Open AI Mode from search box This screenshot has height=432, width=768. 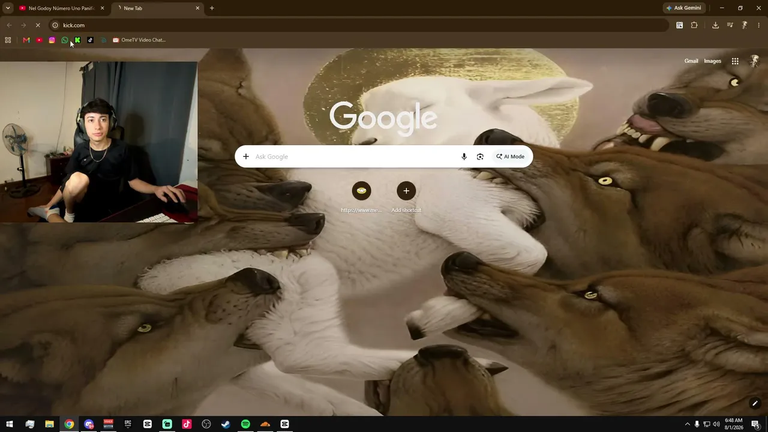[510, 157]
